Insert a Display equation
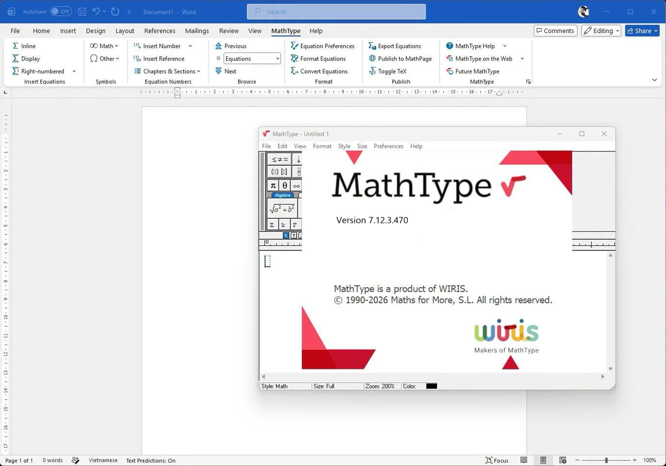The width and height of the screenshot is (666, 466). (26, 59)
